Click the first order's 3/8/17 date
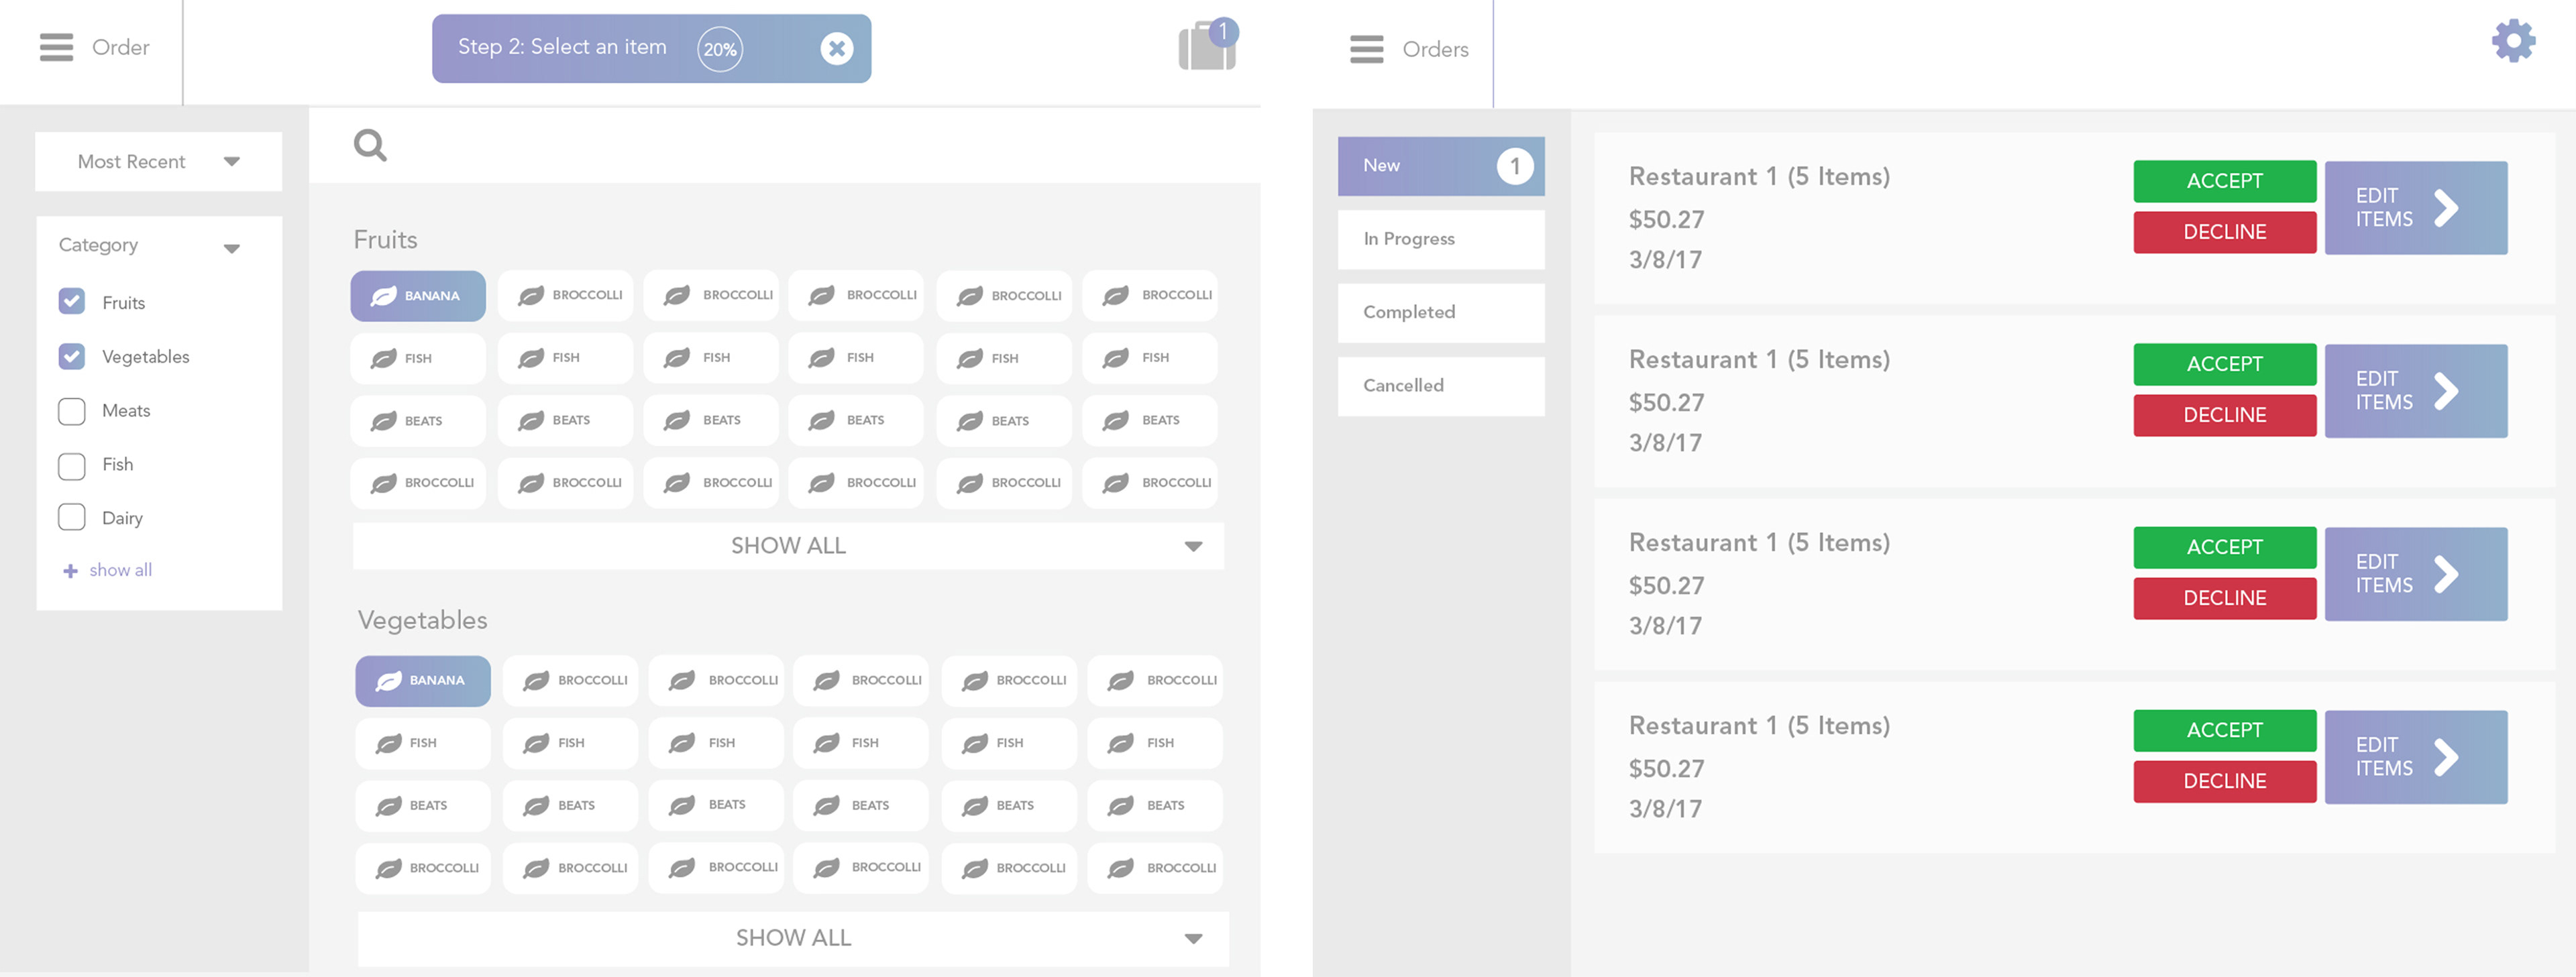 tap(1665, 260)
